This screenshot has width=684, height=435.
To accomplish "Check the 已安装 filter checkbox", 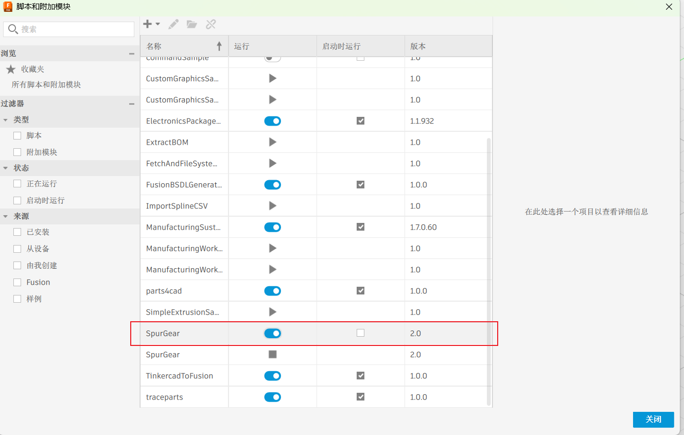I will (x=17, y=232).
